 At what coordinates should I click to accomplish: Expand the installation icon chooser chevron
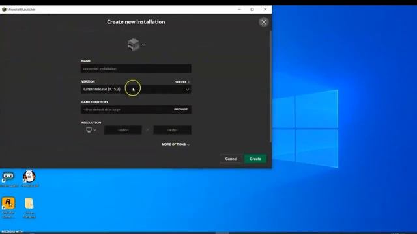pos(144,45)
